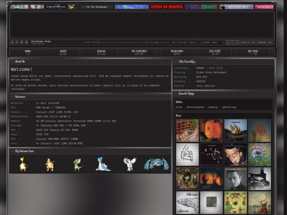The height and width of the screenshot is (215, 287).
Task: Collapse the About Me panel
Action: (12, 62)
